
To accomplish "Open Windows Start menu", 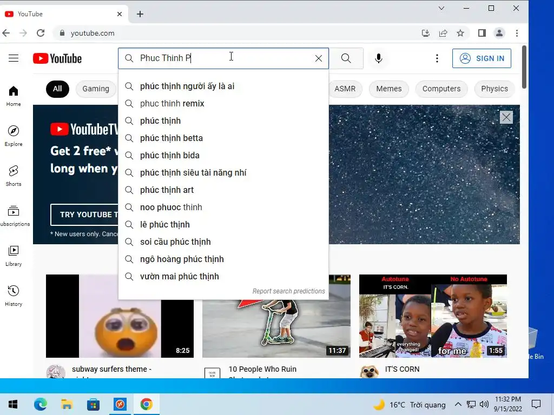I will point(13,404).
